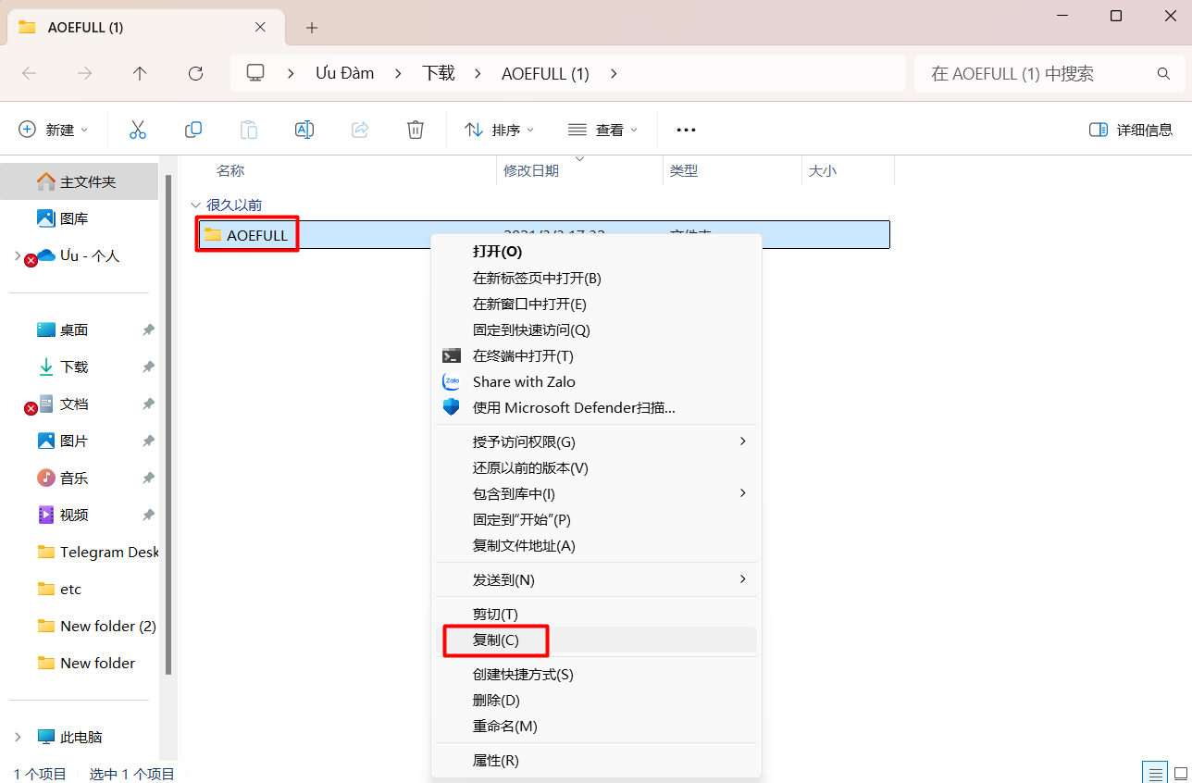Click chevron after AOEFULL (1) in address bar
This screenshot has height=783, width=1192.
tap(614, 73)
